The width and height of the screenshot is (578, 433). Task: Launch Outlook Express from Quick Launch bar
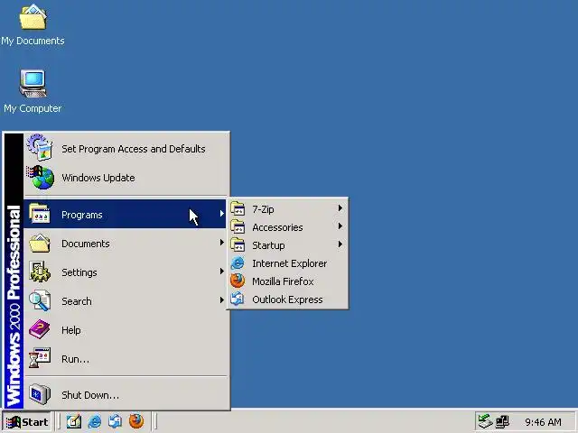115,421
